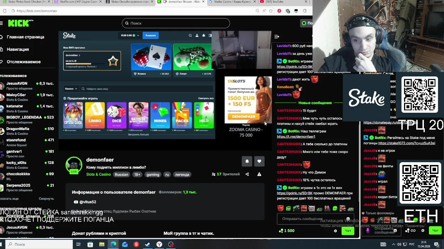Select the легенда tag
The image size is (444, 249).
182,175
